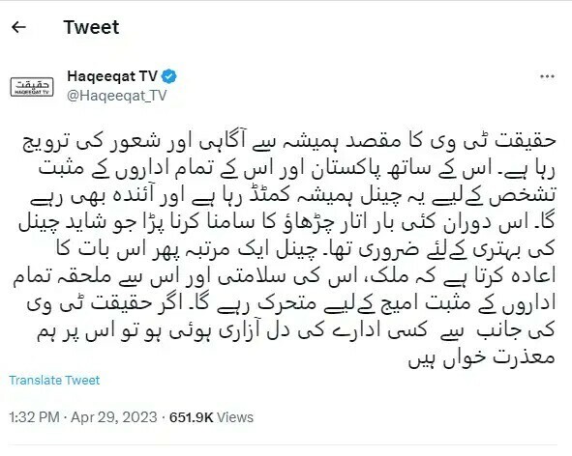Click the first tweet line starting حقیقت ٹی وی
The width and height of the screenshot is (572, 456).
click(x=289, y=142)
